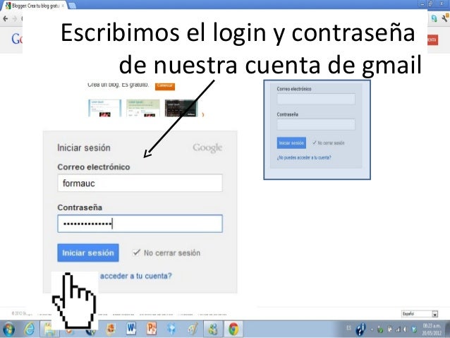
Task: Select the first light blog template thumbnail
Action: (x=105, y=108)
